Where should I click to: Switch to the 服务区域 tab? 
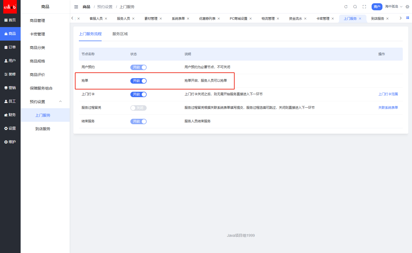pyautogui.click(x=120, y=34)
